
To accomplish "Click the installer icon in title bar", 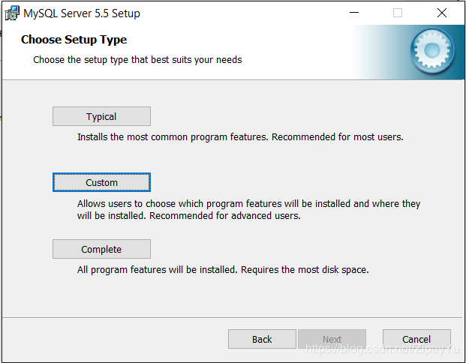I will [x=12, y=13].
